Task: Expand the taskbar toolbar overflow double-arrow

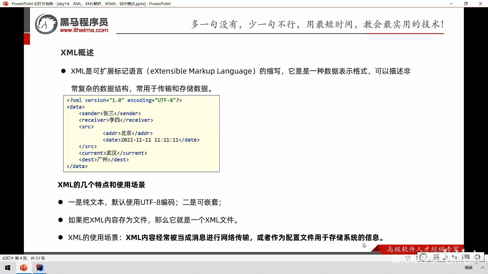Action: 476,263
